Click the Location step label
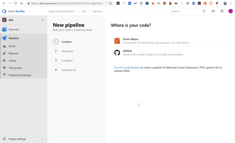Screen dimensions: 235x143 (x=67, y=42)
